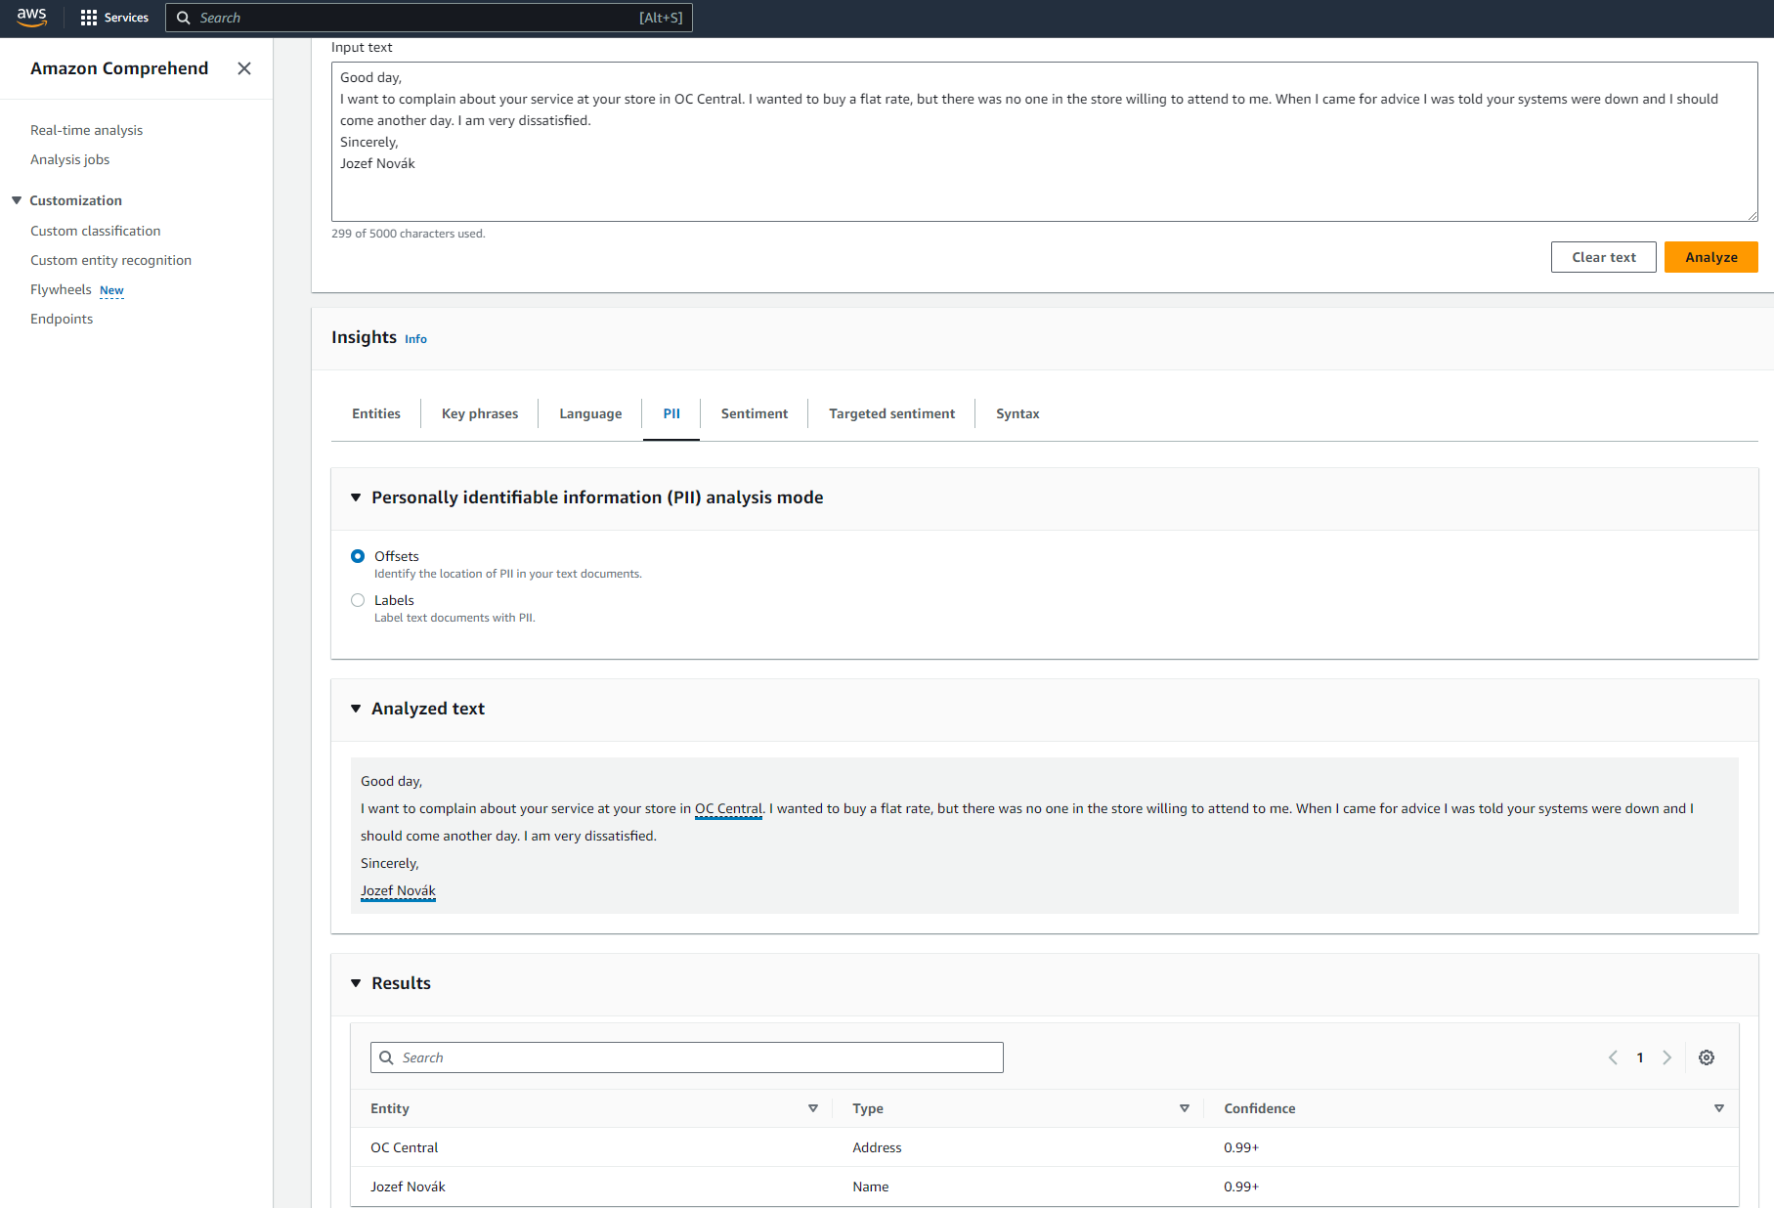Close the Amazon Comprehend side panel
The image size is (1774, 1208).
[244, 68]
